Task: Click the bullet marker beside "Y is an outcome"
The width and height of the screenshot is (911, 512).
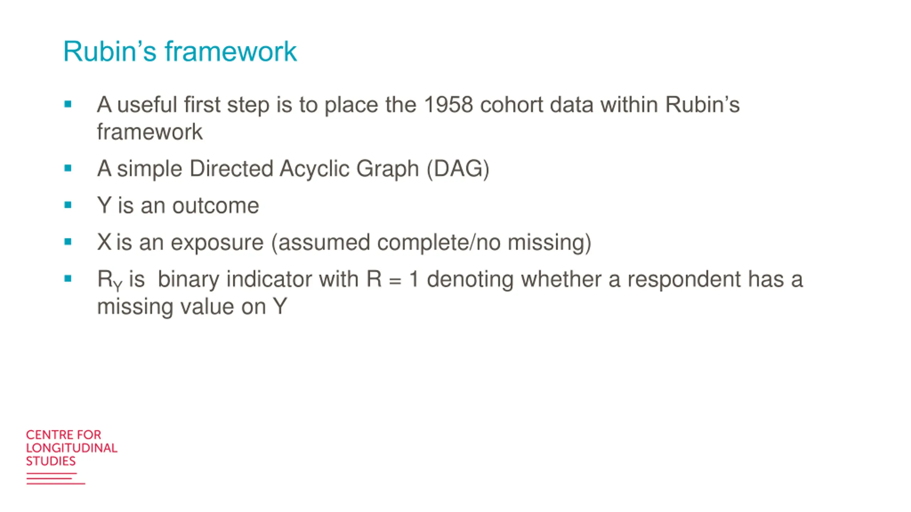Action: point(68,205)
